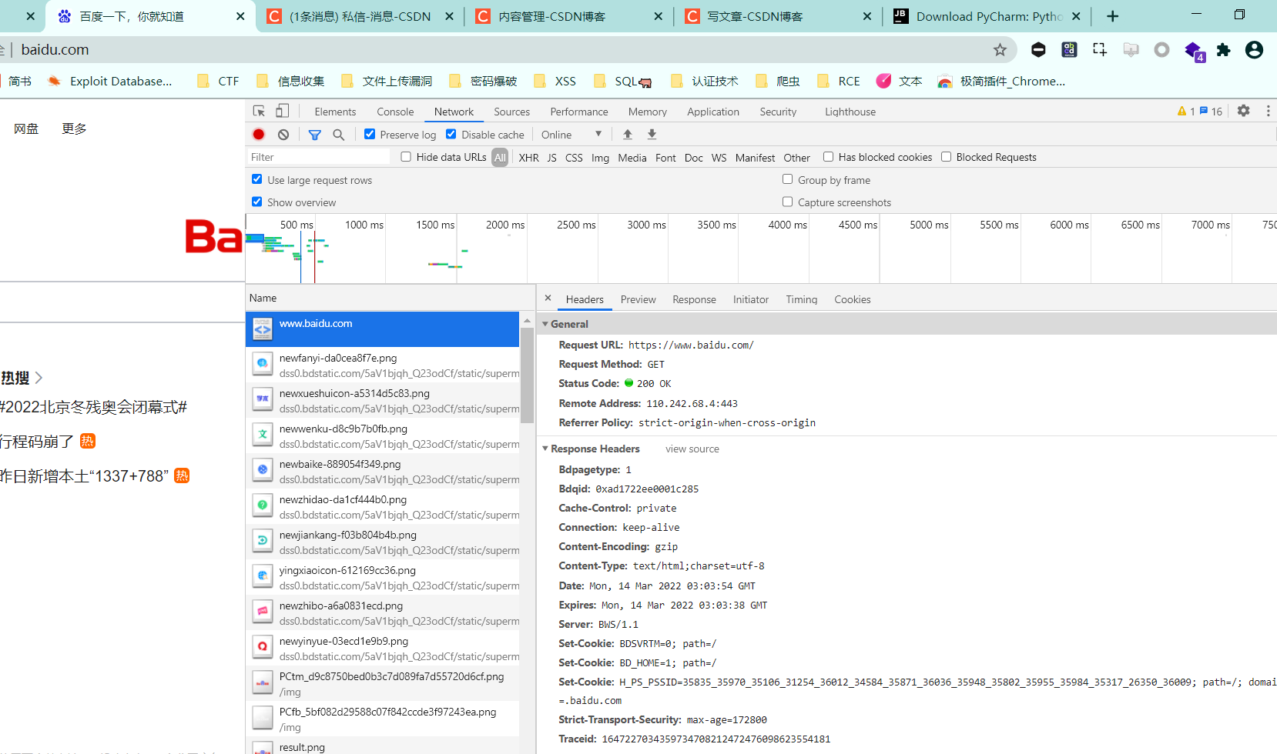Open new browser tab
Viewport: 1277px width, 754px height.
pyautogui.click(x=1112, y=16)
